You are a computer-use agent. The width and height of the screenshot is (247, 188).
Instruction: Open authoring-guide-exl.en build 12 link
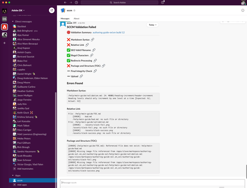click(109, 33)
